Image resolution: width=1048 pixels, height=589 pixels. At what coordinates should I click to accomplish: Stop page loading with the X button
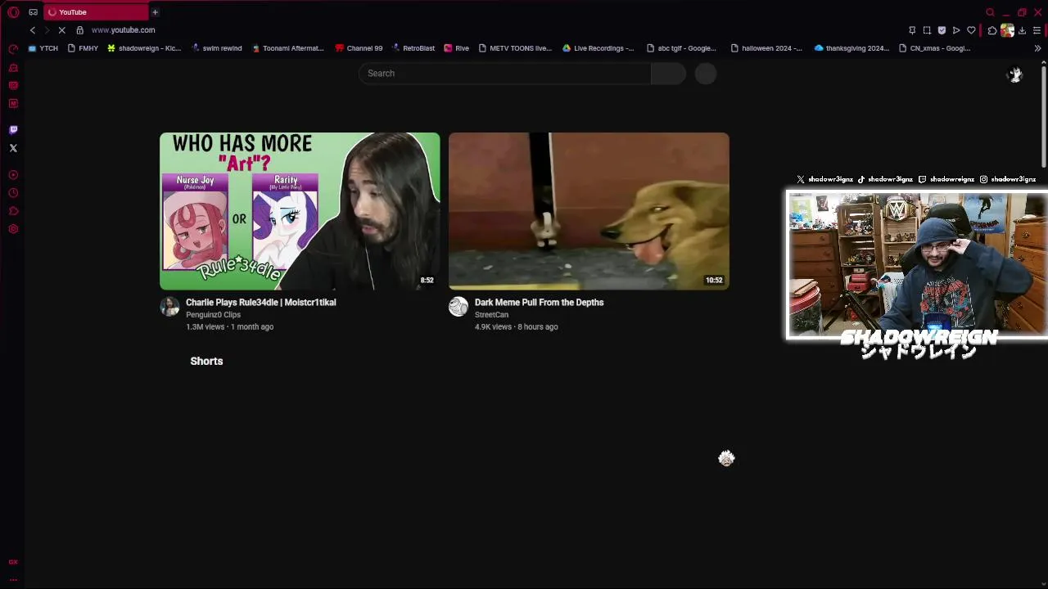61,30
